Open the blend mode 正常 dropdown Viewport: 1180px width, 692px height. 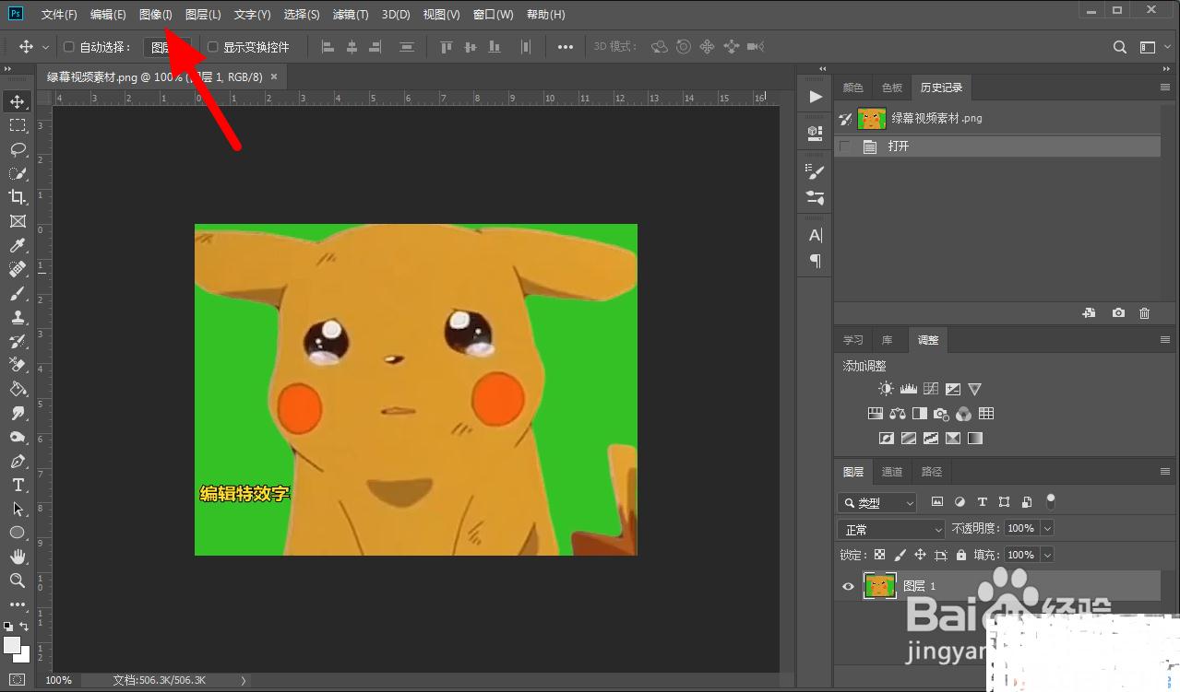click(891, 530)
